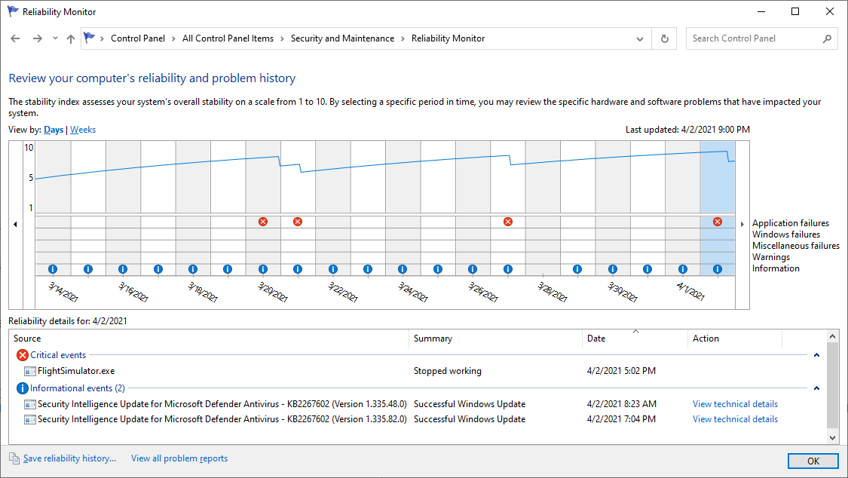848x478 pixels.
Task: Select Defender update Version 1.335.82.0 row
Action: coord(416,419)
